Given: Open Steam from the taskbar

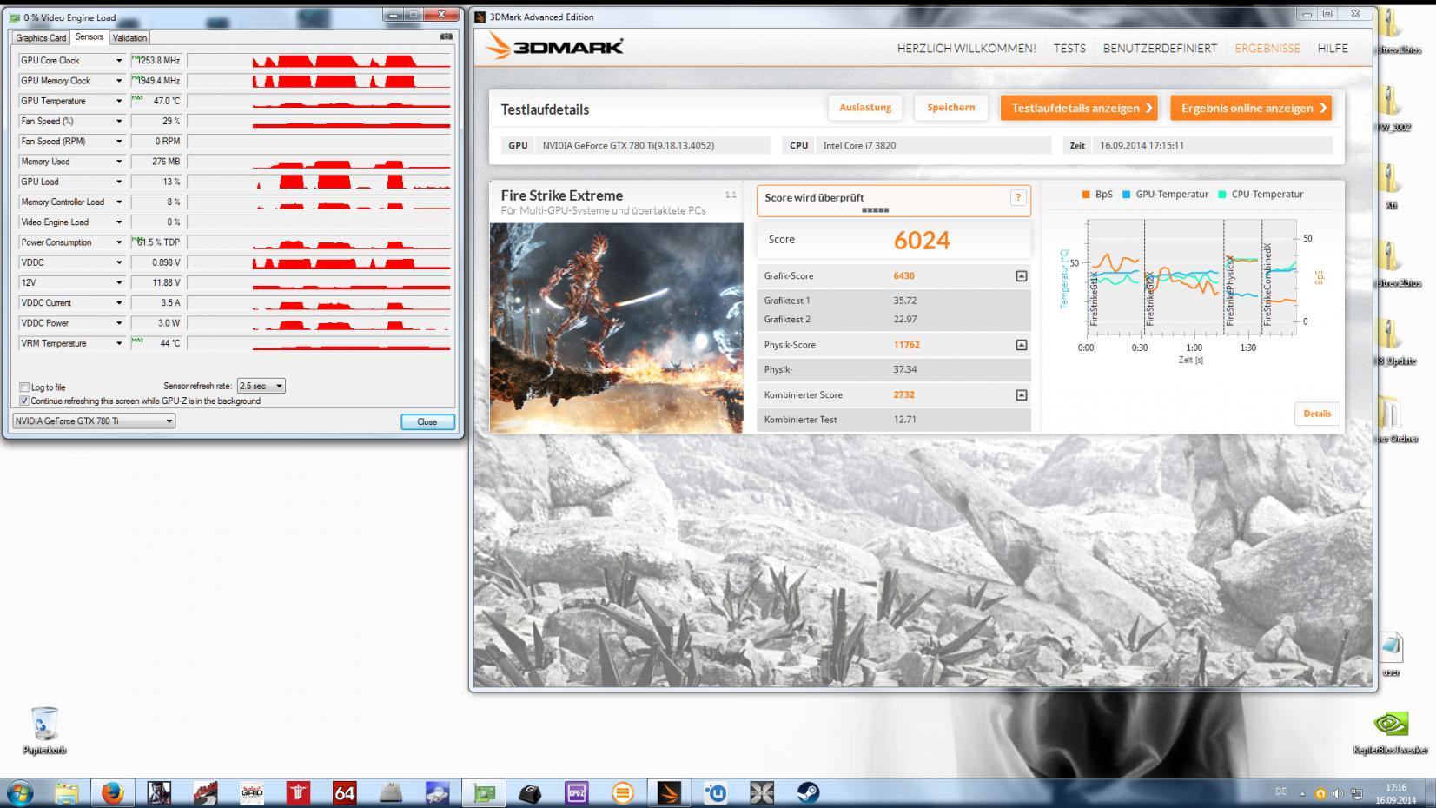Looking at the screenshot, I should click(x=808, y=792).
